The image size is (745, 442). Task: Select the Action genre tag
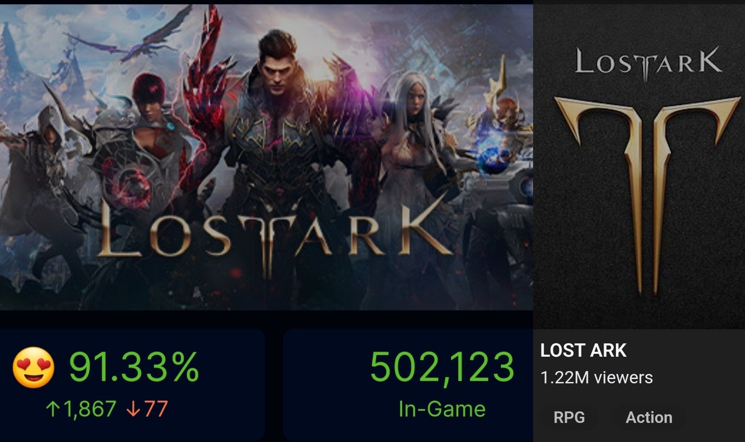coord(649,418)
